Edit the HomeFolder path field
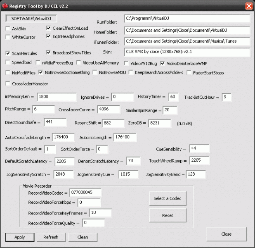The image size is (255, 248). (x=187, y=31)
